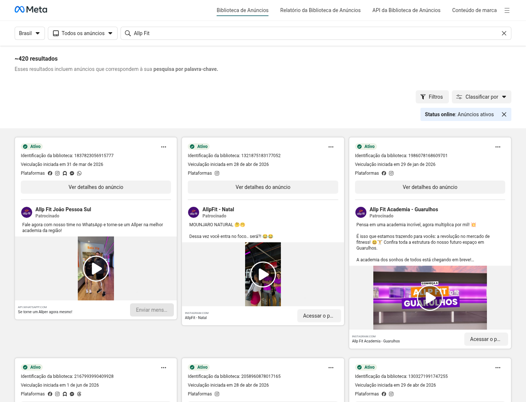
Task: Click Facebook platform icon on João Pessoa Sul ad
Action: pyautogui.click(x=50, y=173)
